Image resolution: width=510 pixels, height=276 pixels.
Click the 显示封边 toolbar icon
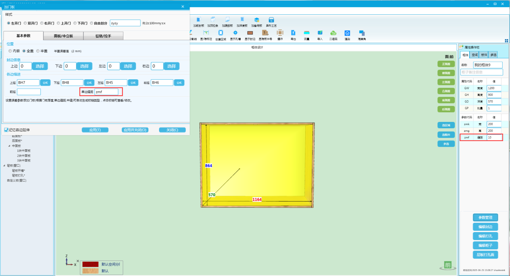click(250, 35)
